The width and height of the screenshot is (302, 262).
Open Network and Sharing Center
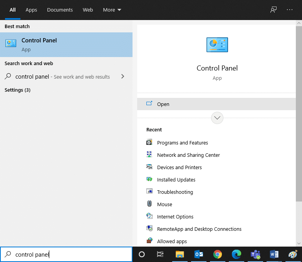188,155
